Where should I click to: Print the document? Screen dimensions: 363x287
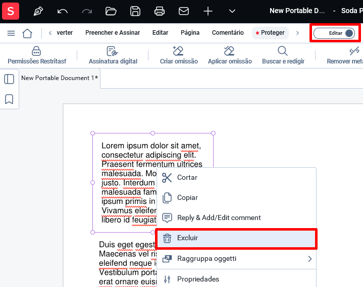(x=160, y=11)
